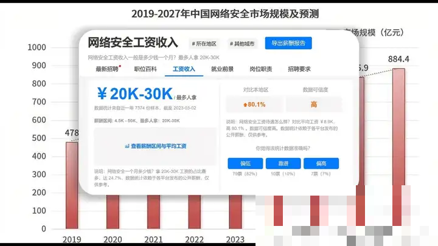Vote 偏低 on data accuracy
This screenshot has height=246, width=438.
click(245, 163)
